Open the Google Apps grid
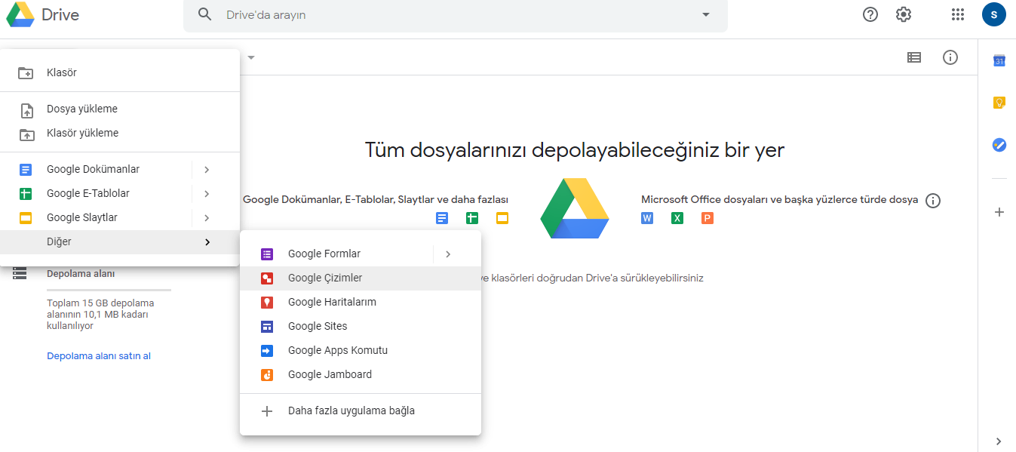This screenshot has width=1016, height=452. [x=957, y=14]
